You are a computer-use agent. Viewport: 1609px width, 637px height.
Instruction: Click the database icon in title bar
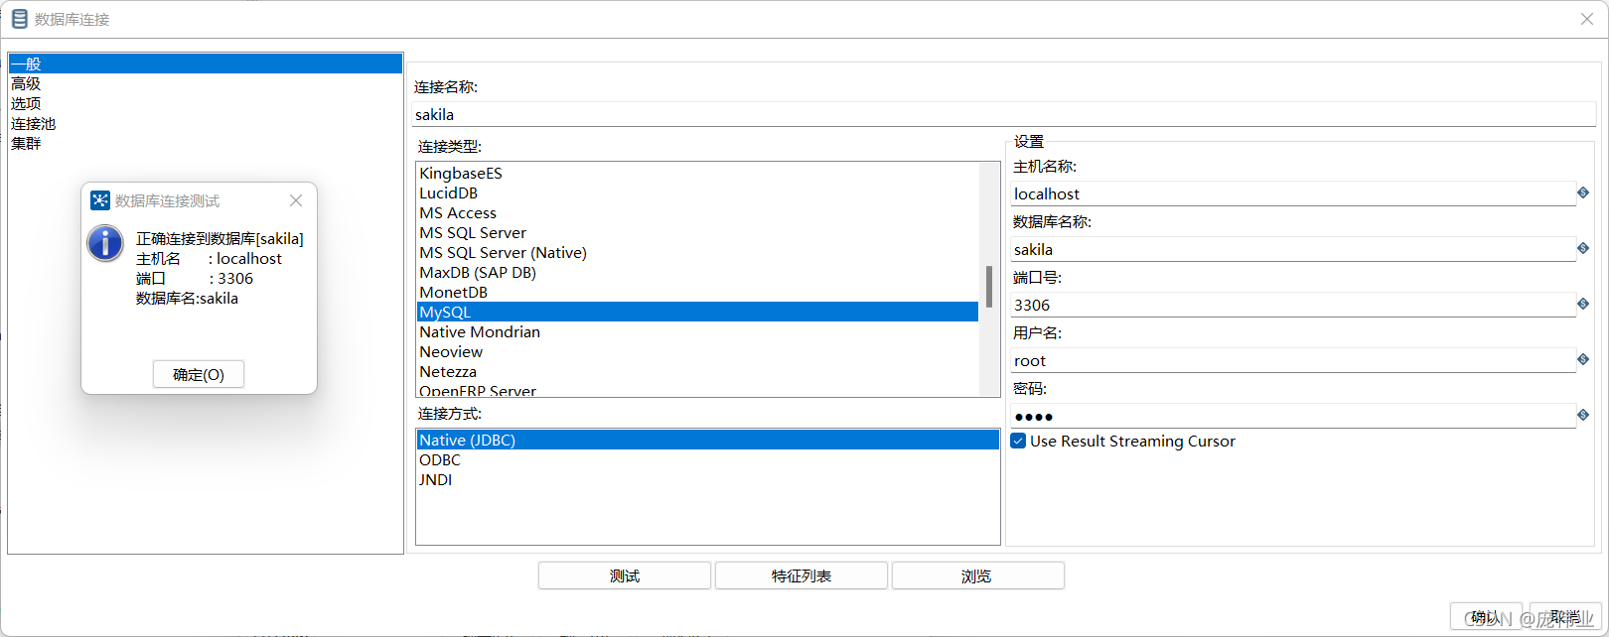tap(19, 19)
